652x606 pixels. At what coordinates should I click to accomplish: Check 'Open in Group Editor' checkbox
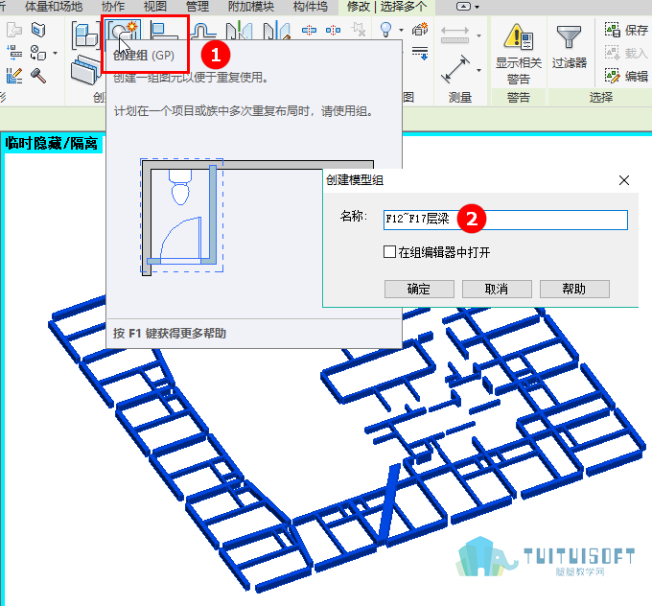click(x=389, y=251)
